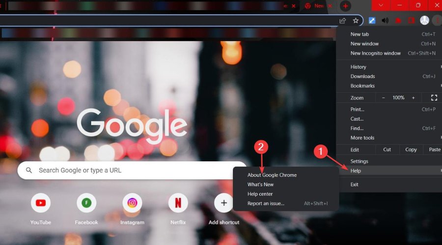Bookmark this tab with the star icon

click(x=356, y=21)
